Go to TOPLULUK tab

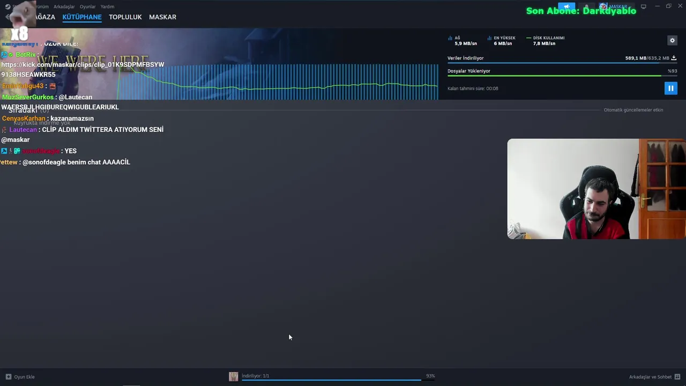pyautogui.click(x=125, y=17)
